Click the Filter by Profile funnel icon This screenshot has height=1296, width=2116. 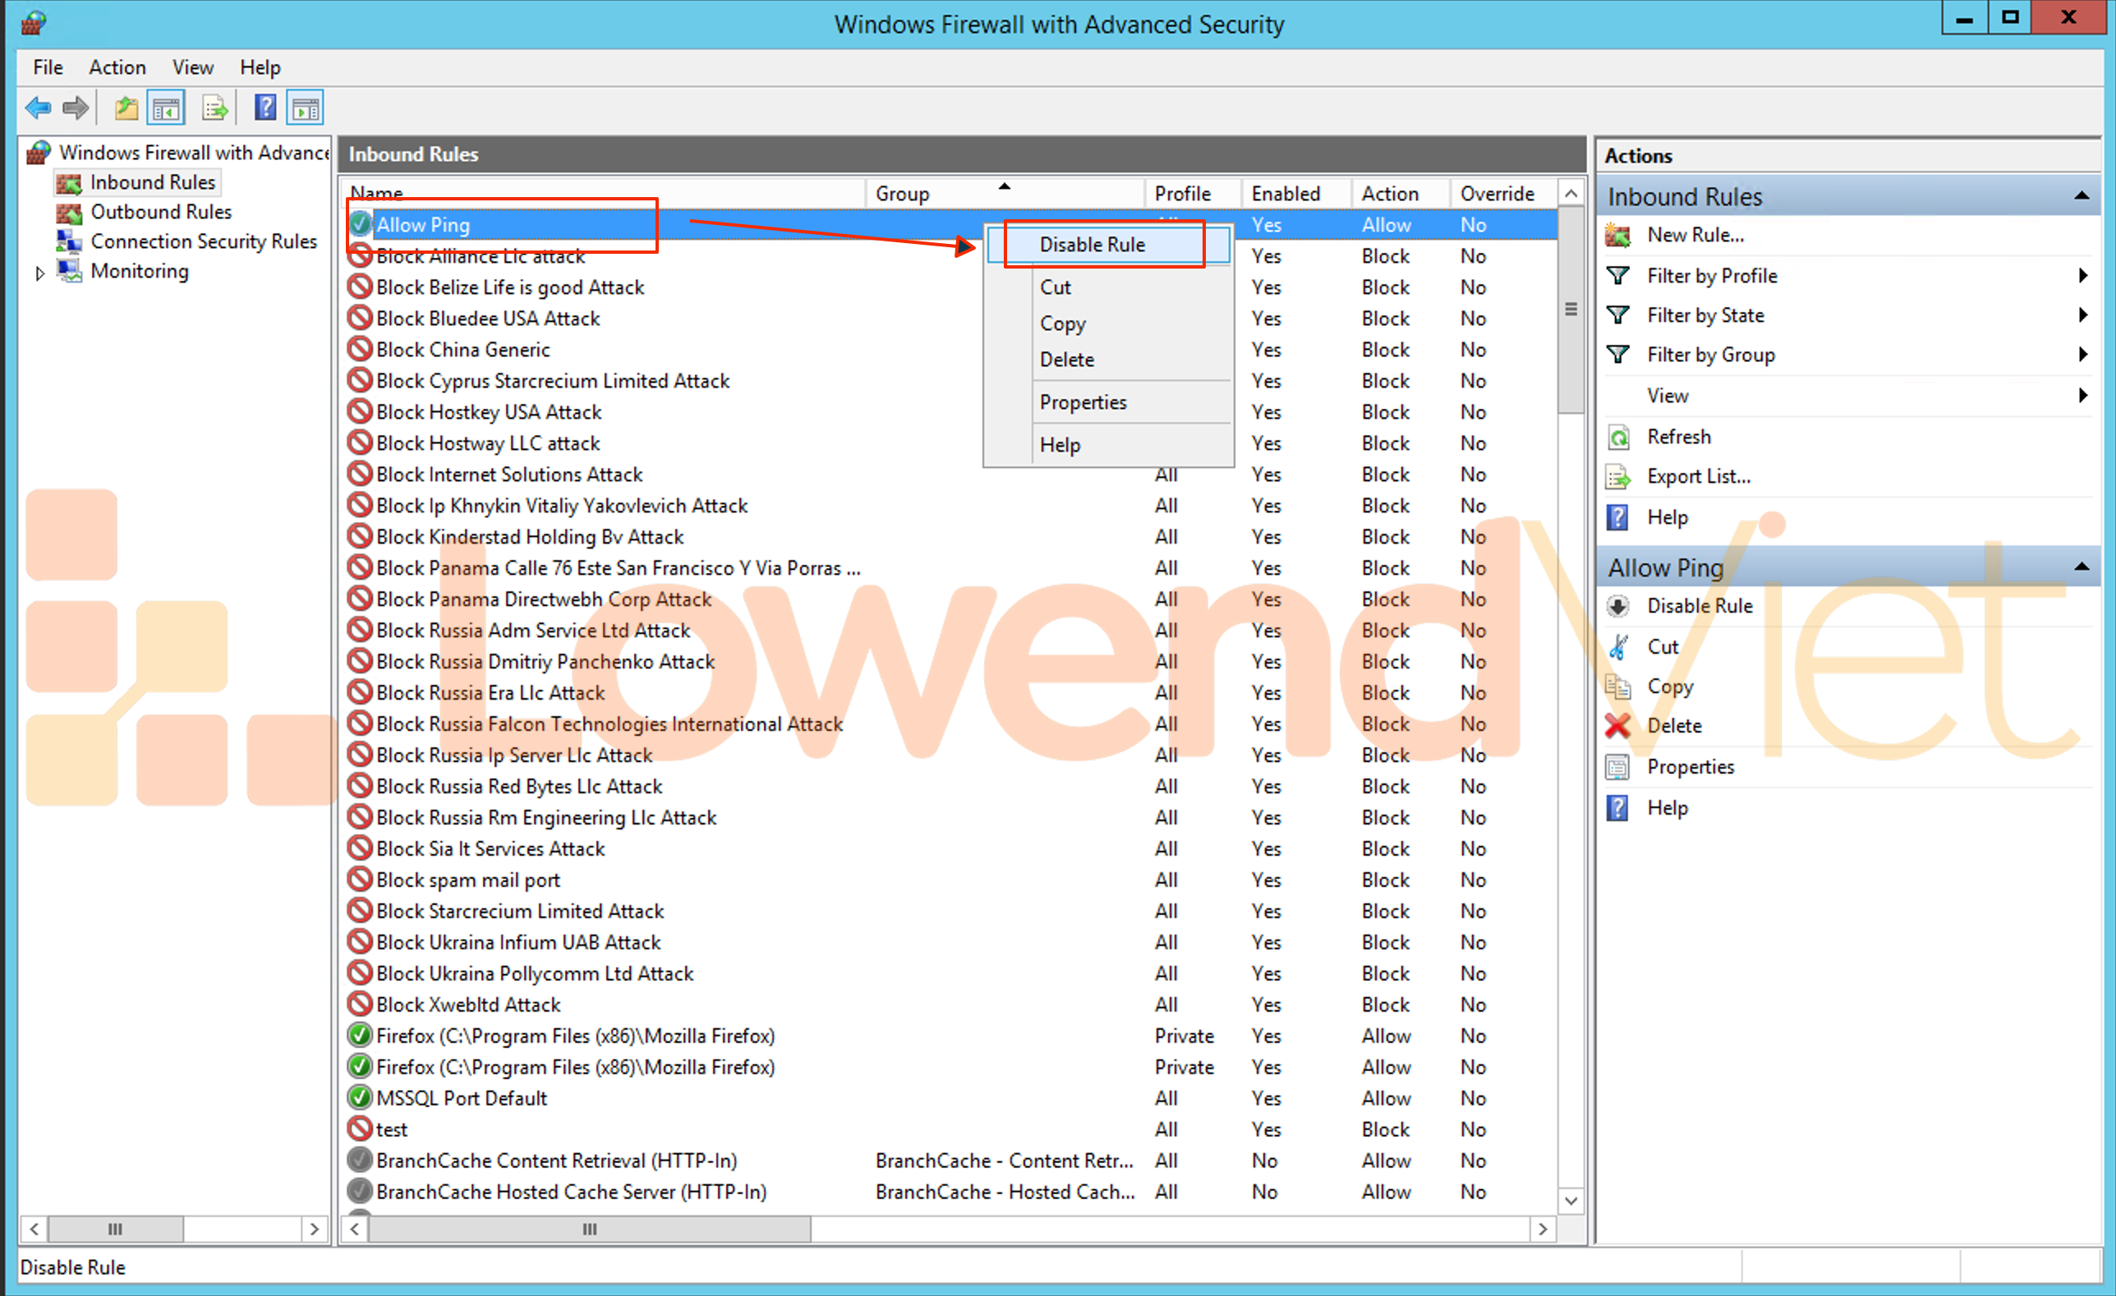click(1617, 276)
